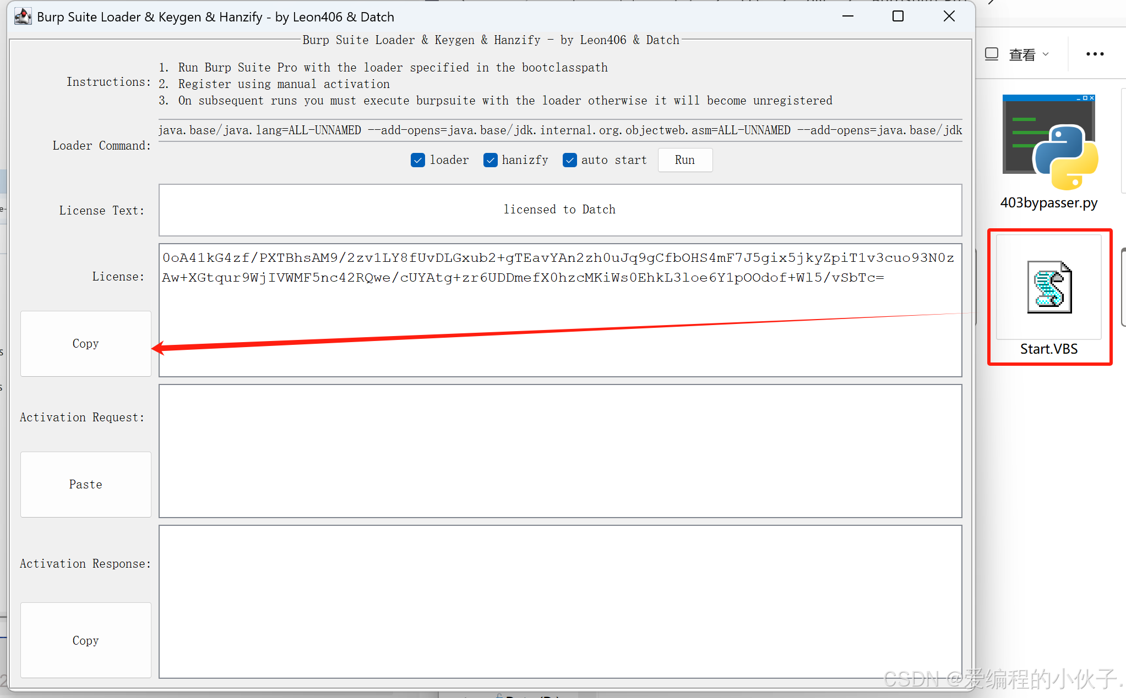Viewport: 1126px width, 698px height.
Task: Uncheck the loader checkbox
Action: [x=418, y=160]
